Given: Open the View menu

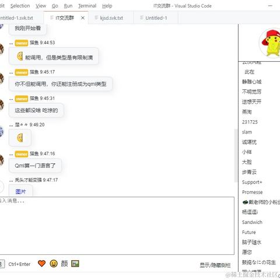Looking at the screenshot, I should [x=41, y=6].
